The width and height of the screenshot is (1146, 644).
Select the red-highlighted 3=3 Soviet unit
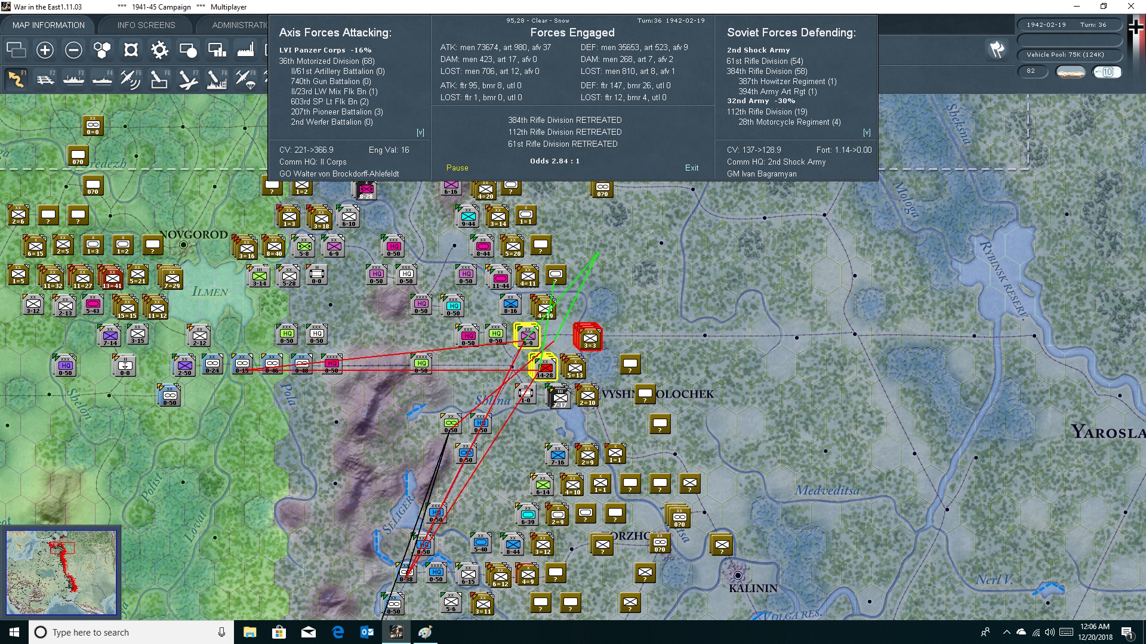tap(589, 338)
